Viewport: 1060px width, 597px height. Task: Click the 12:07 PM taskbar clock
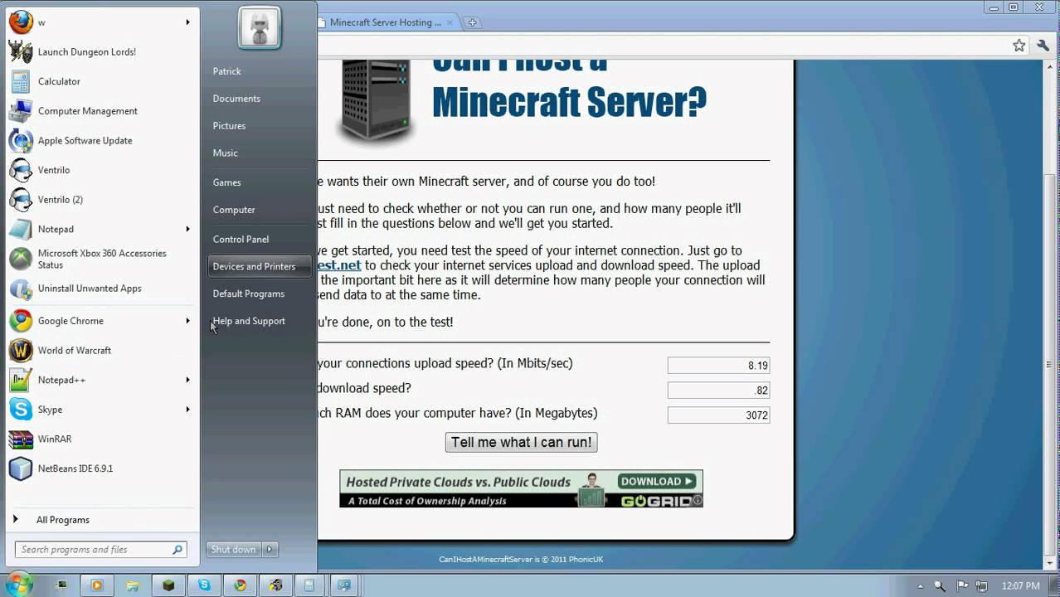coord(1019,585)
